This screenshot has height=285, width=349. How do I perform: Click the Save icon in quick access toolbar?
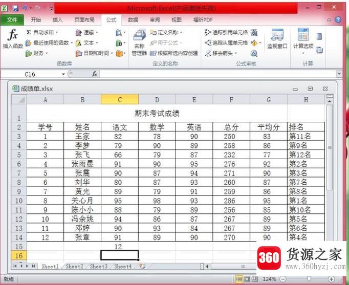[15, 9]
